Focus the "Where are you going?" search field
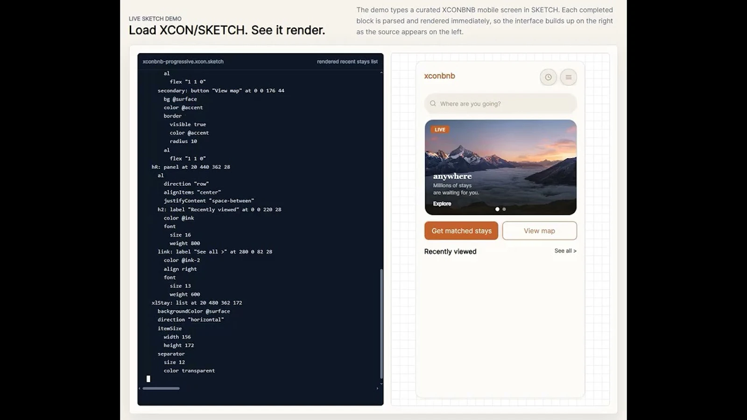747x420 pixels. (x=500, y=104)
